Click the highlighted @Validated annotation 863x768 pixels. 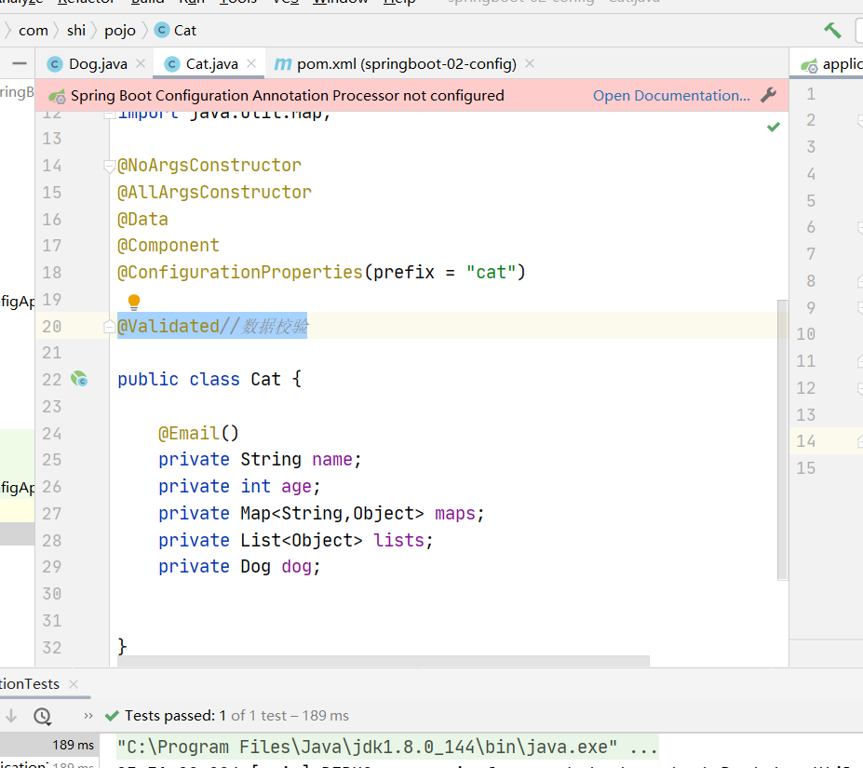tap(169, 326)
